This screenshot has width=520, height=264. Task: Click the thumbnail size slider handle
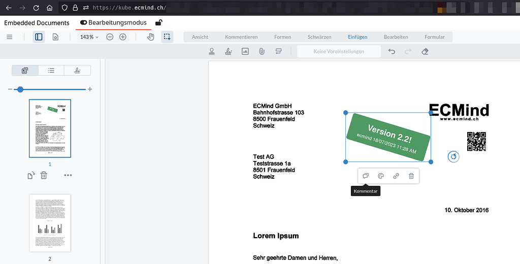click(x=20, y=89)
